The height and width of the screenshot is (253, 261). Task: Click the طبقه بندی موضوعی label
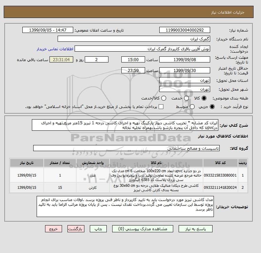click(230, 98)
